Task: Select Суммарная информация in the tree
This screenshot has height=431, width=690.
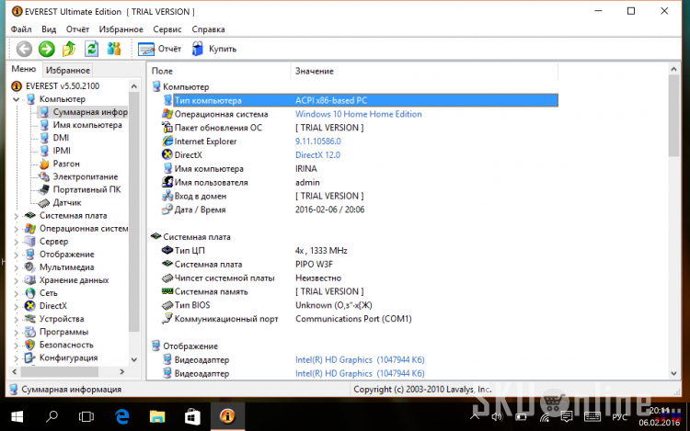Action: tap(90, 112)
